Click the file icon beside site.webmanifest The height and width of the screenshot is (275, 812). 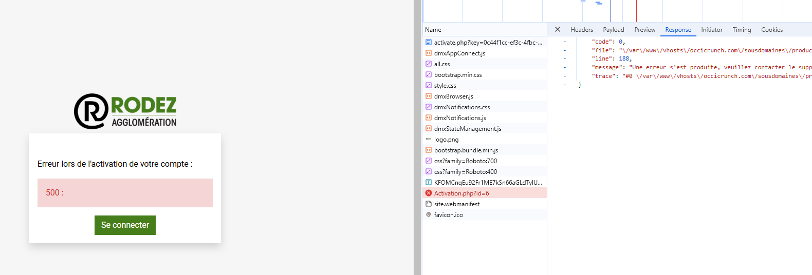429,204
